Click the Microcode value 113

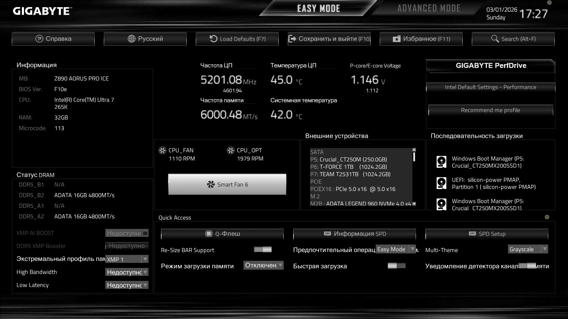click(59, 128)
